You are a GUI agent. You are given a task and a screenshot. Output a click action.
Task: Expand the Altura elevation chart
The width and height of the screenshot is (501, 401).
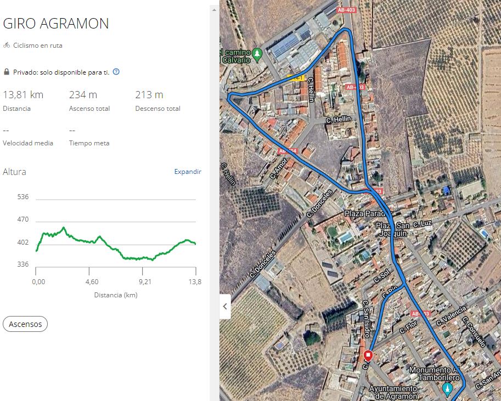(x=188, y=172)
